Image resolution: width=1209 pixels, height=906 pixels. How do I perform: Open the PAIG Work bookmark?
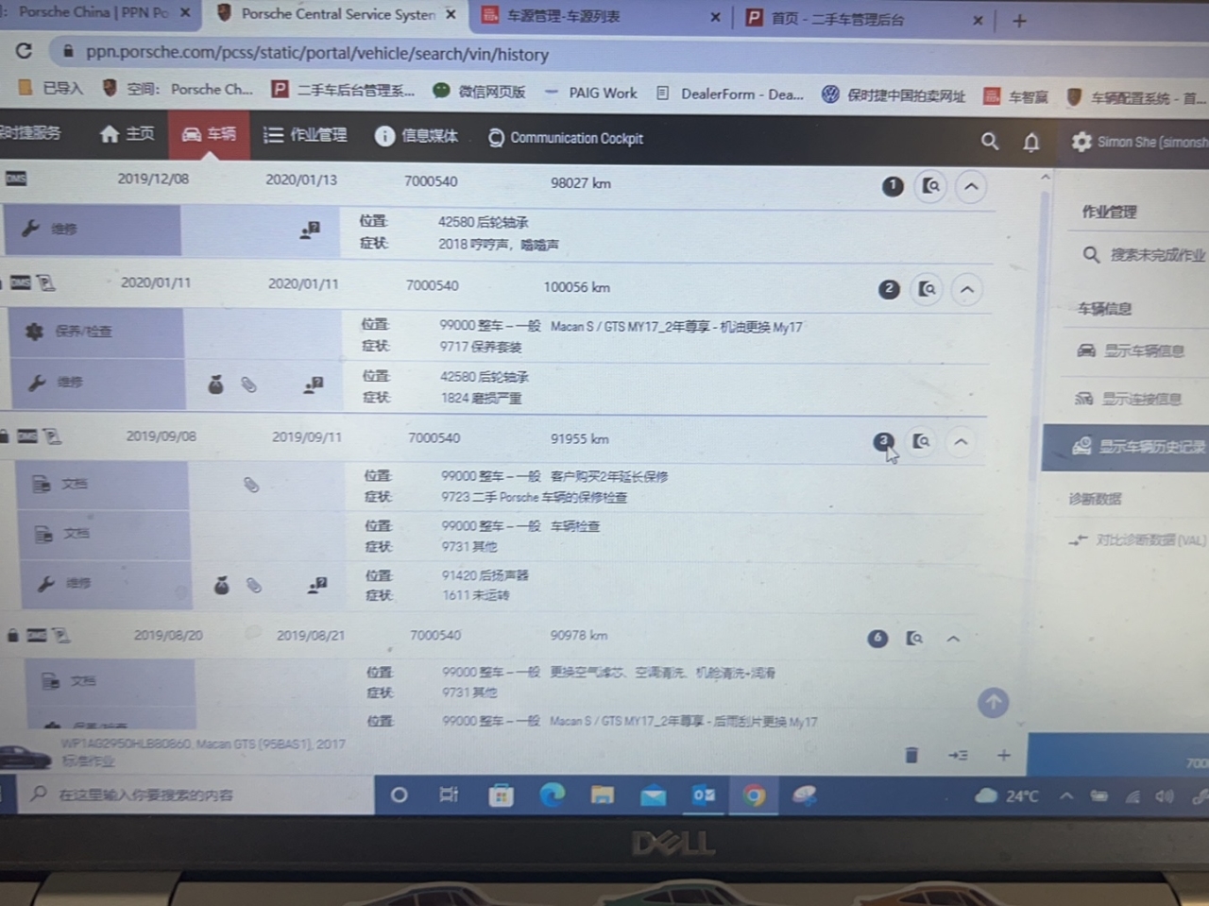coord(591,93)
